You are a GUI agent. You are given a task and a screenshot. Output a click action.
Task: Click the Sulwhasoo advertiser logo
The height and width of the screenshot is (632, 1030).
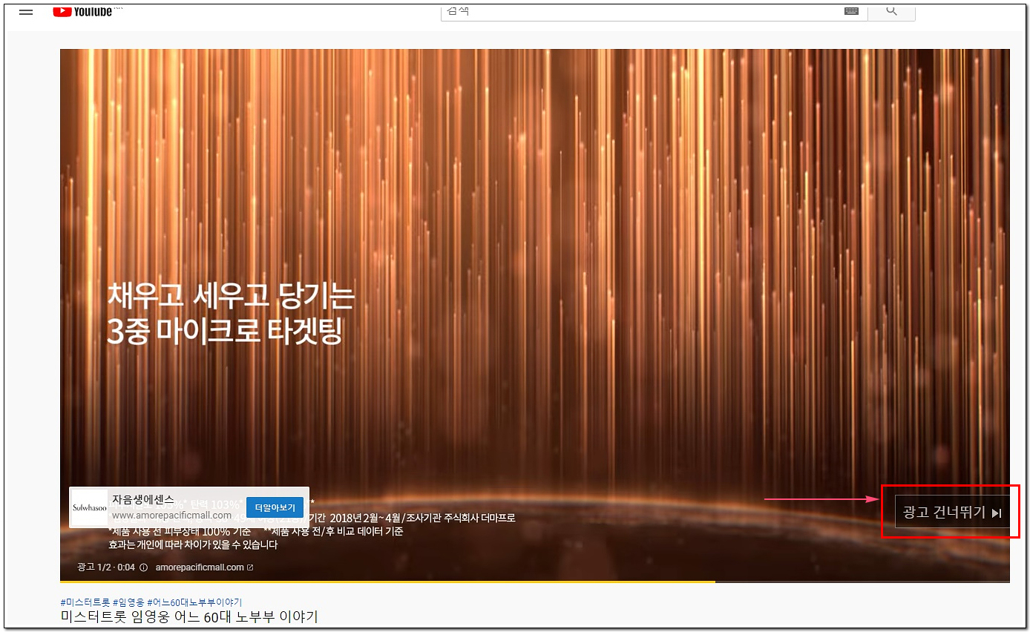[89, 507]
